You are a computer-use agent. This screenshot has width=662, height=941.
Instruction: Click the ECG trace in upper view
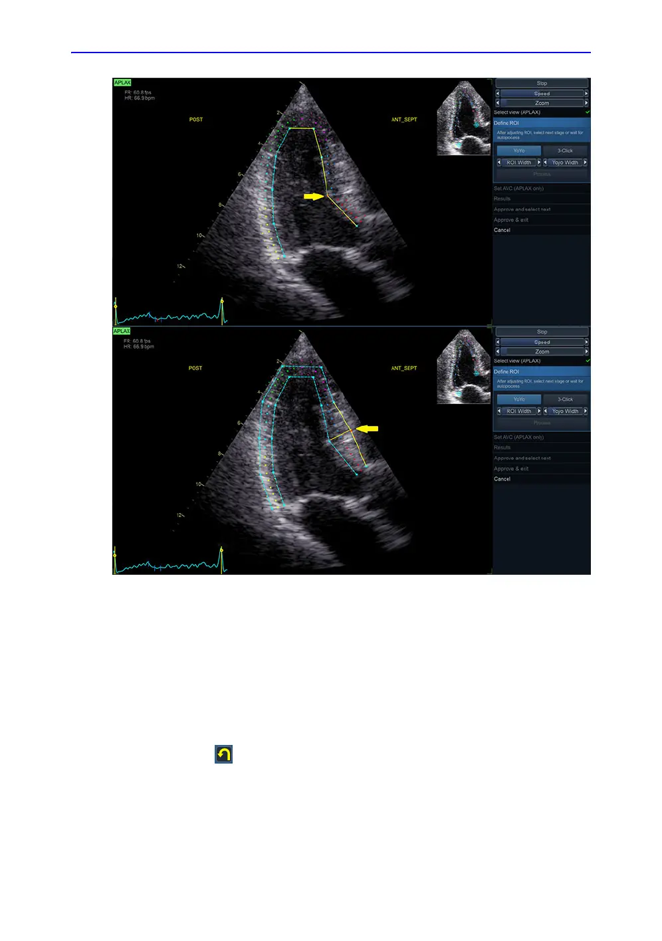click(171, 312)
